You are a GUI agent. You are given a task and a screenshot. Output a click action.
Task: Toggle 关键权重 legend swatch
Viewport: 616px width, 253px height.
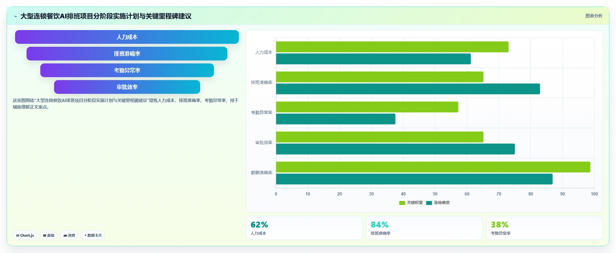(x=402, y=203)
